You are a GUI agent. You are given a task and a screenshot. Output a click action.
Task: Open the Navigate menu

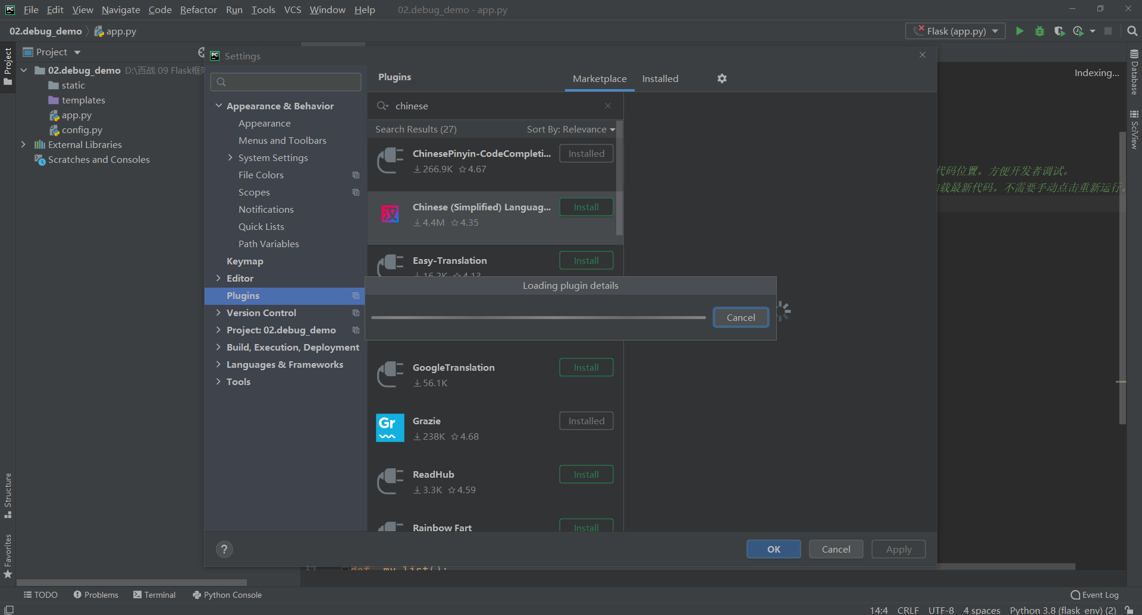[x=121, y=10]
